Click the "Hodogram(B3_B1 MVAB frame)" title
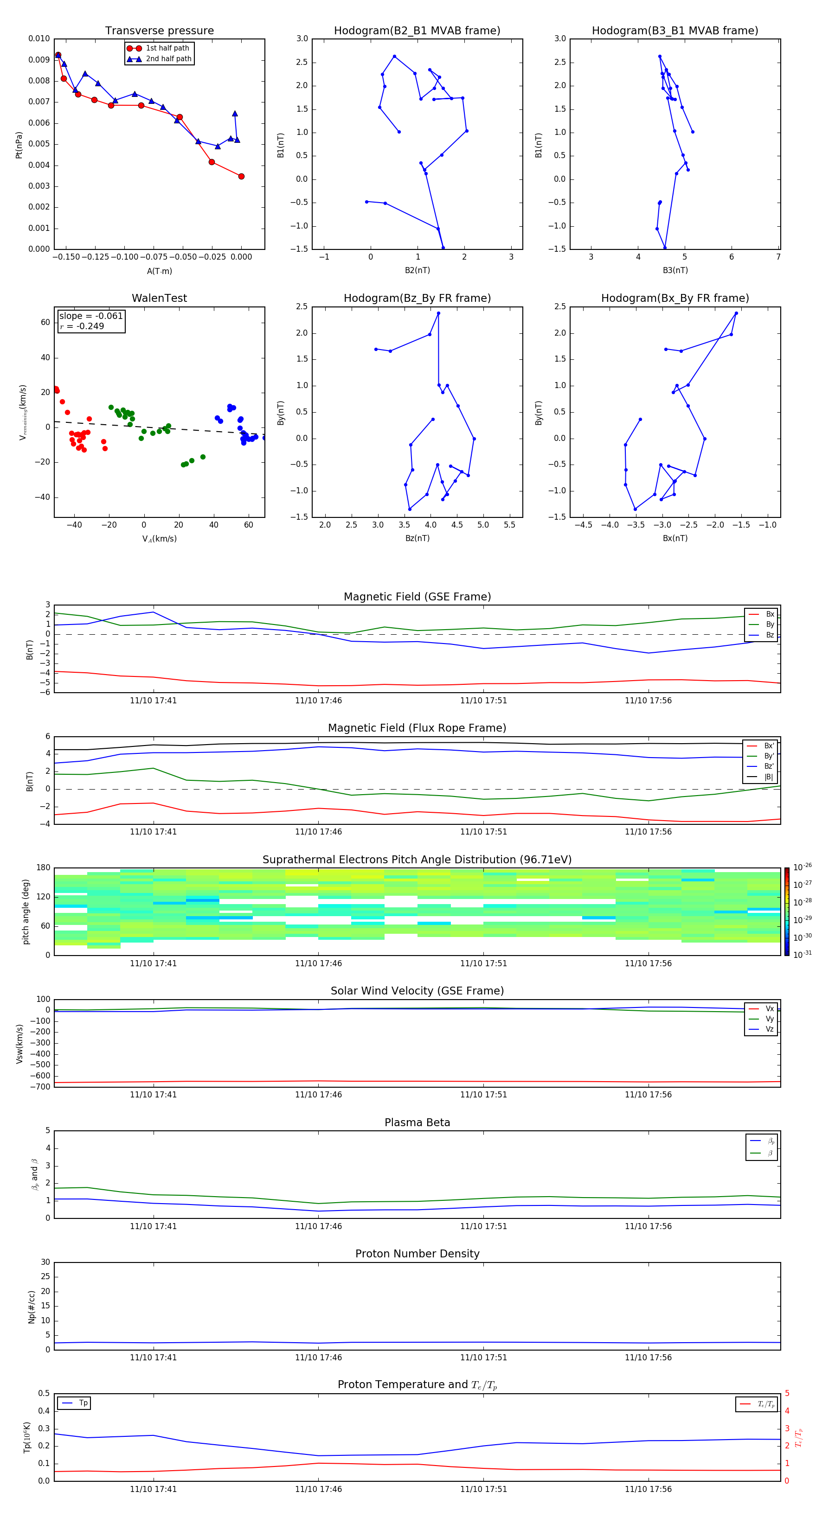The image size is (835, 1530). [675, 31]
